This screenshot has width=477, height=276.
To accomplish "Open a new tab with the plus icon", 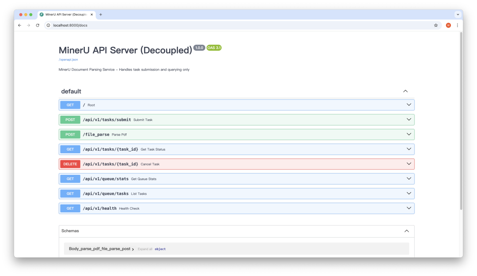I will pyautogui.click(x=101, y=14).
